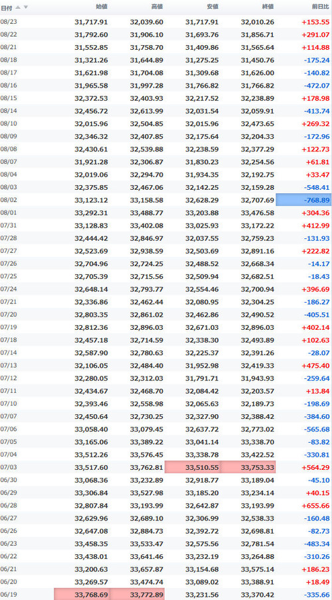Select the +18.49 change value
Viewport: 332px width, 600px height.
(317, 581)
